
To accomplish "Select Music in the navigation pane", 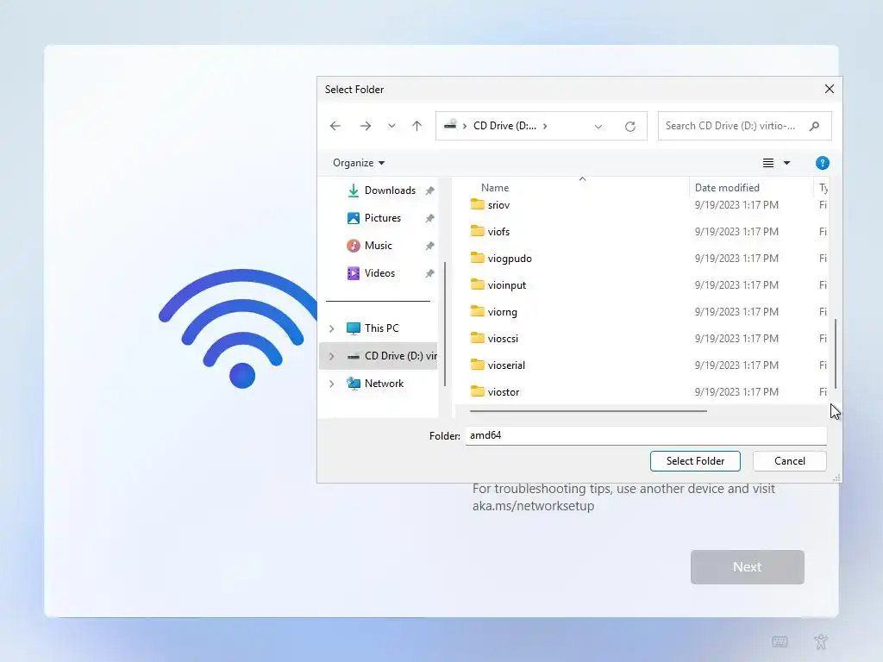I will (378, 246).
